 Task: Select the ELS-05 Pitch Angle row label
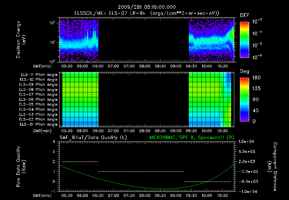click(x=38, y=105)
